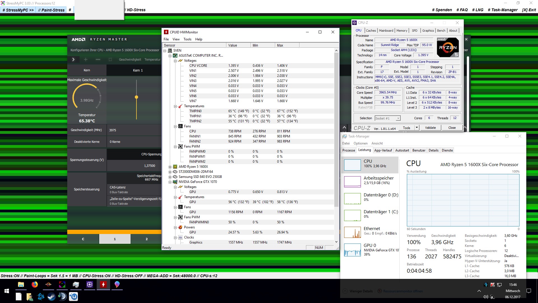The height and width of the screenshot is (303, 538).
Task: Expand the AMD Ryzen 5 1600X node
Action: click(170, 167)
